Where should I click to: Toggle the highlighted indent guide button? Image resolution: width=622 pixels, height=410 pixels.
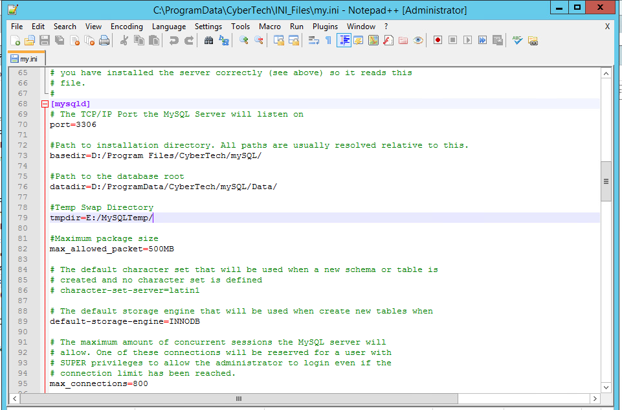tap(344, 40)
